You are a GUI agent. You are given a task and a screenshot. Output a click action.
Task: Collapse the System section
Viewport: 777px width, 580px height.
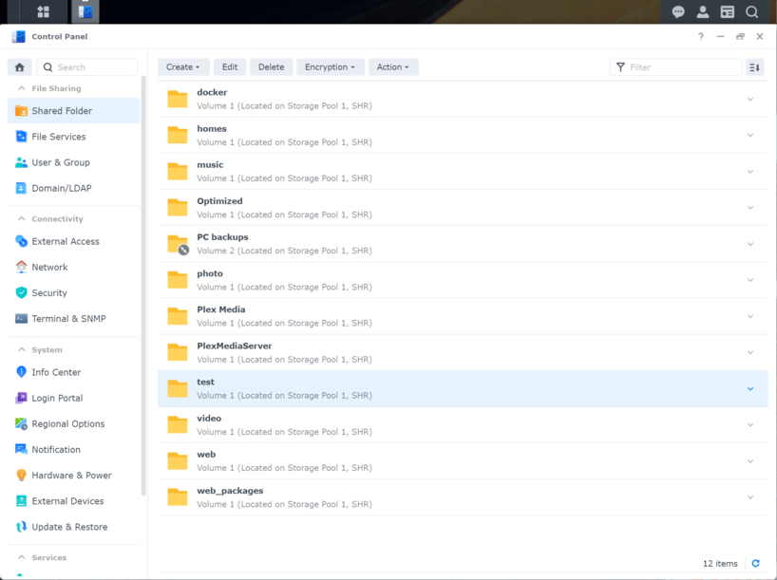[x=21, y=349]
